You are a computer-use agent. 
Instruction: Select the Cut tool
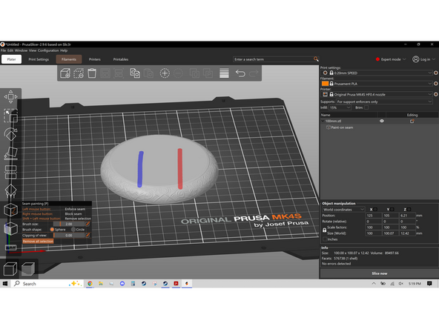[10, 172]
